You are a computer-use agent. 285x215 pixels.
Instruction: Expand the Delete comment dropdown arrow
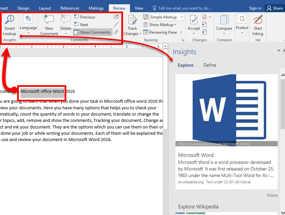point(66,34)
